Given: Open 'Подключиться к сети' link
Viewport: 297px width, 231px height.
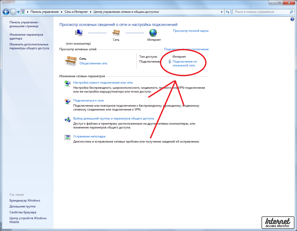Looking at the screenshot, I should pyautogui.click(x=88, y=101).
